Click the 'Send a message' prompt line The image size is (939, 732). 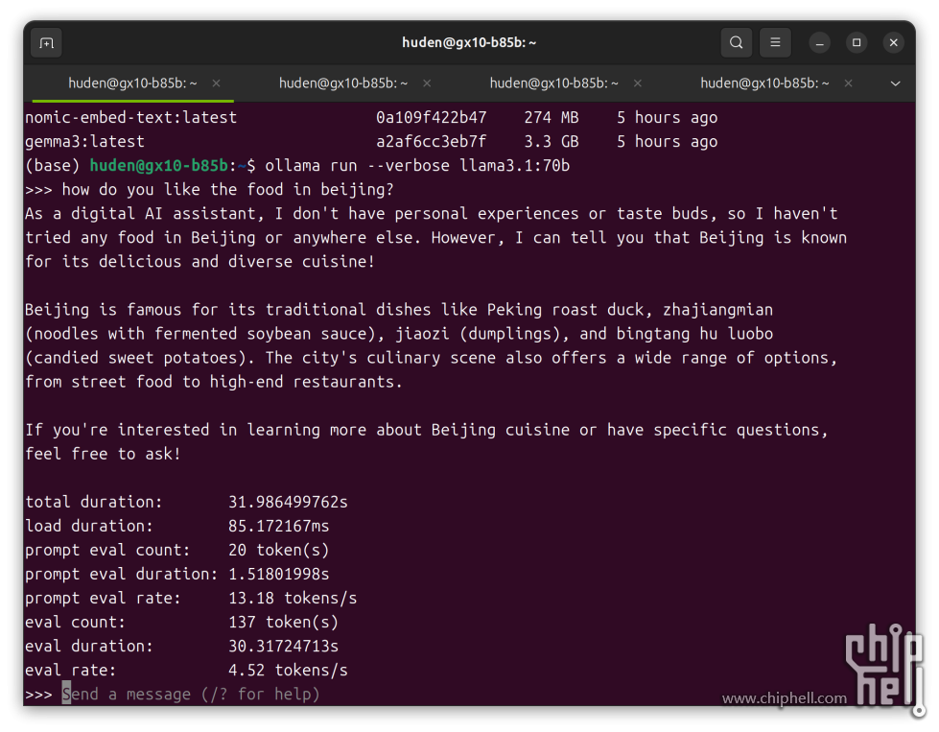tap(192, 694)
